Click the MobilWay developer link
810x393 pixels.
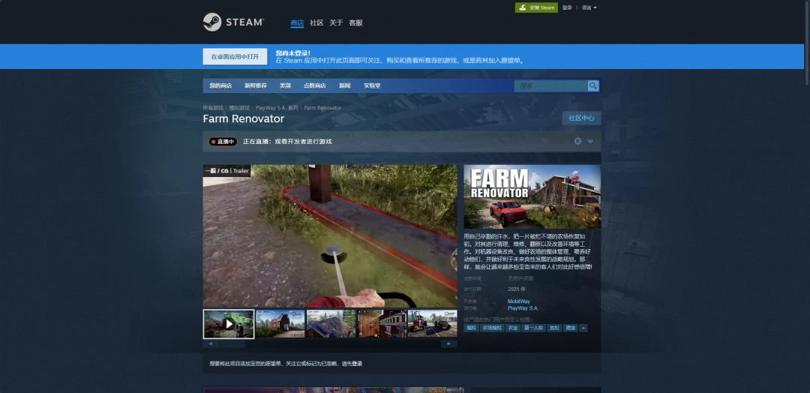coord(518,301)
